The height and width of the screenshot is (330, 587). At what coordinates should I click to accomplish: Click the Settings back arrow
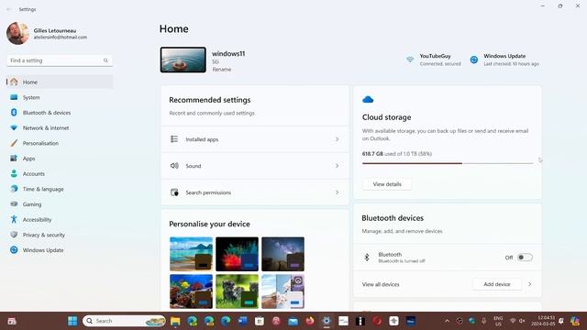click(9, 9)
